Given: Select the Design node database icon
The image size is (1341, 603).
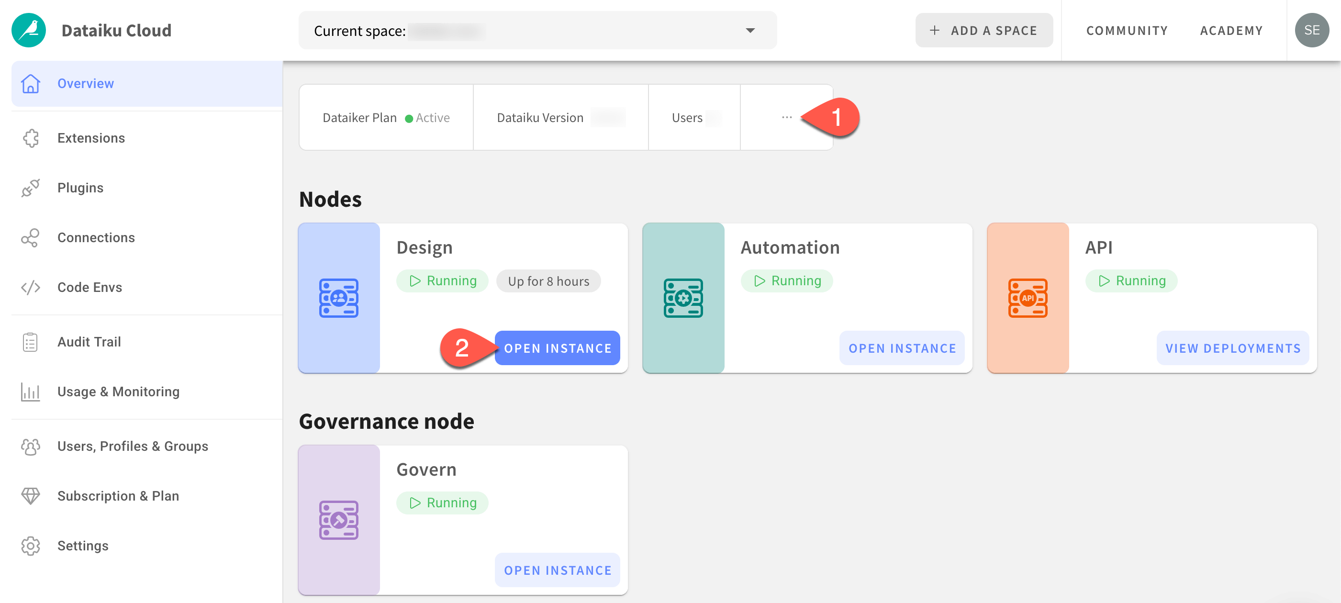Looking at the screenshot, I should click(x=339, y=298).
